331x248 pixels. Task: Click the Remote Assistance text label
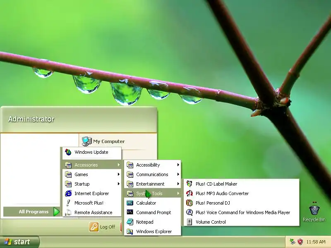pyautogui.click(x=94, y=212)
